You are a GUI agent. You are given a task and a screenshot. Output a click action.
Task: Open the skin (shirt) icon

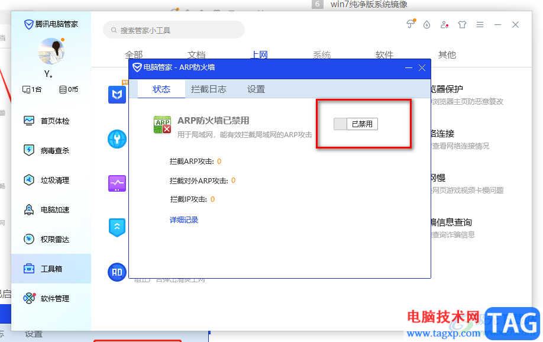[x=462, y=25]
